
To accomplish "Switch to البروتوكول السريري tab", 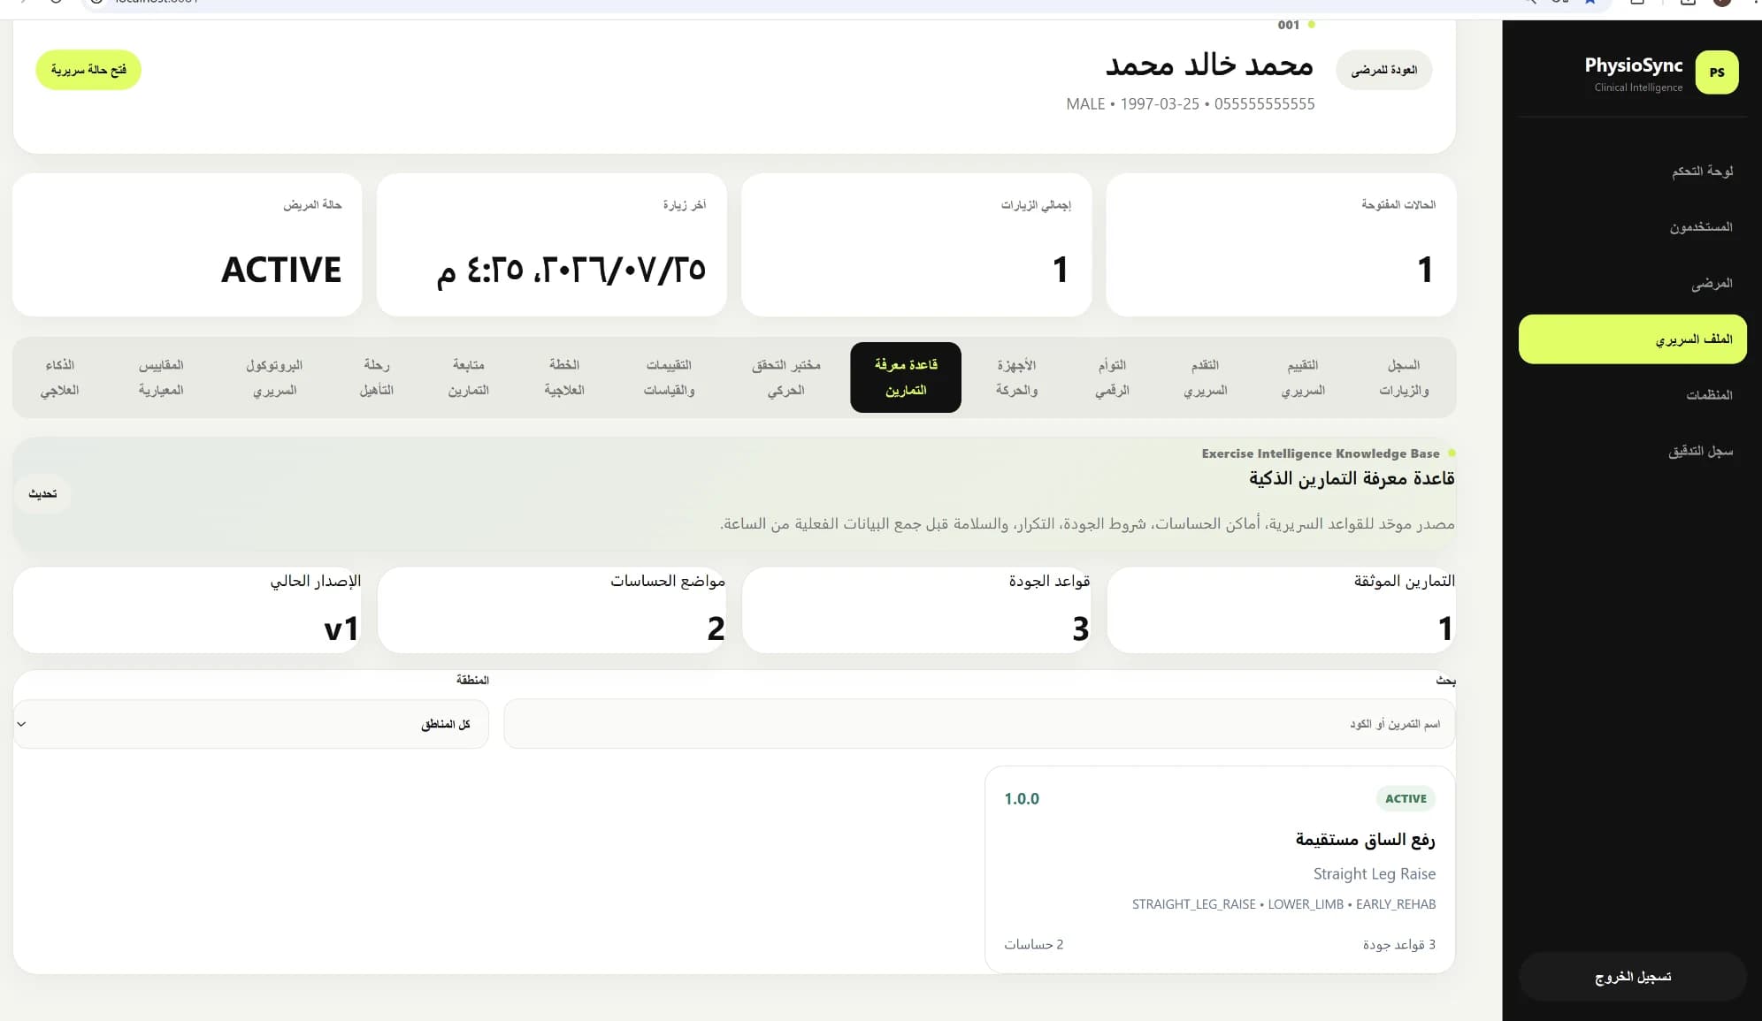I will pyautogui.click(x=274, y=377).
